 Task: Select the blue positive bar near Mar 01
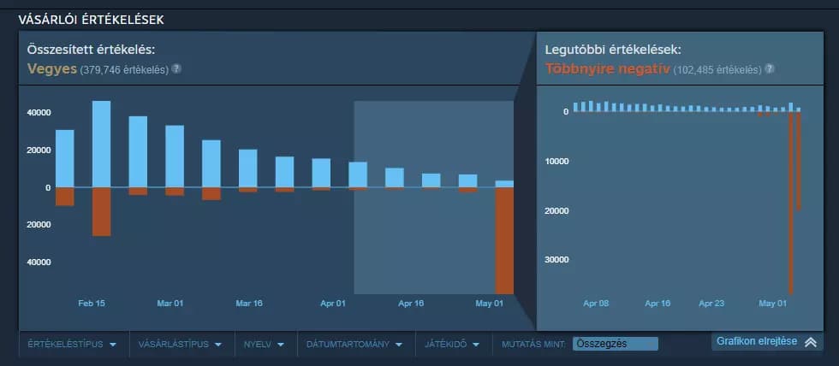tap(175, 156)
